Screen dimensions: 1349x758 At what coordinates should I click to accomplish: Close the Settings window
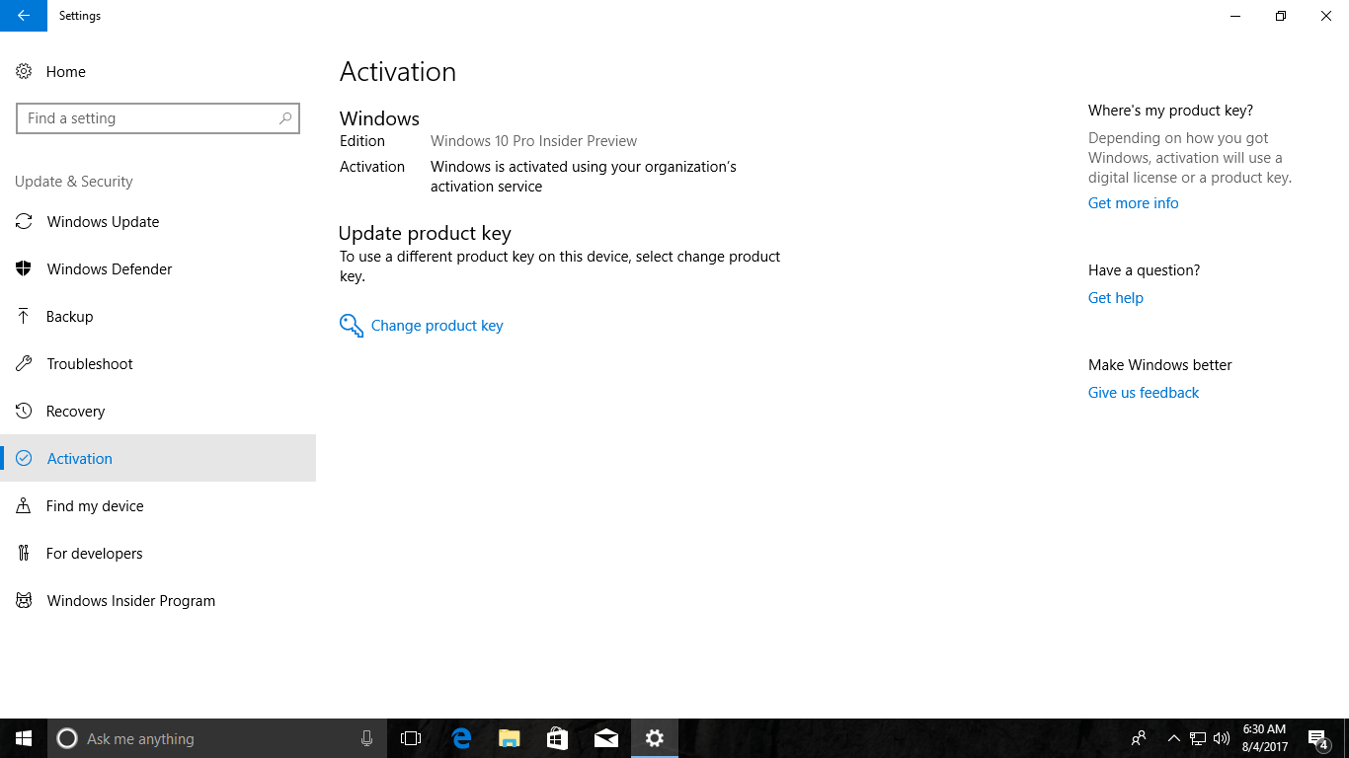1326,16
